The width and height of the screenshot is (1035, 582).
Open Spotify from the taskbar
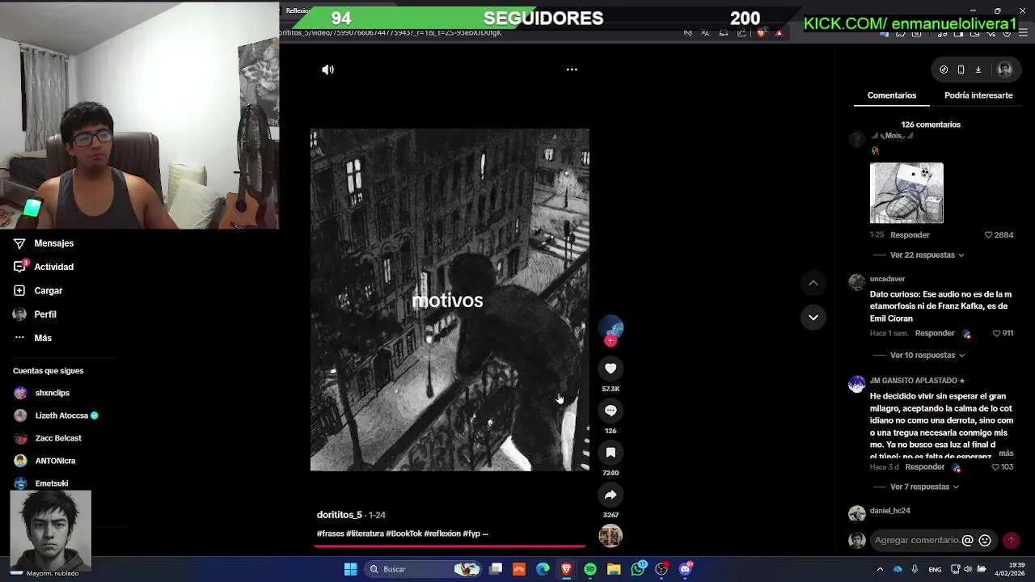pyautogui.click(x=590, y=569)
